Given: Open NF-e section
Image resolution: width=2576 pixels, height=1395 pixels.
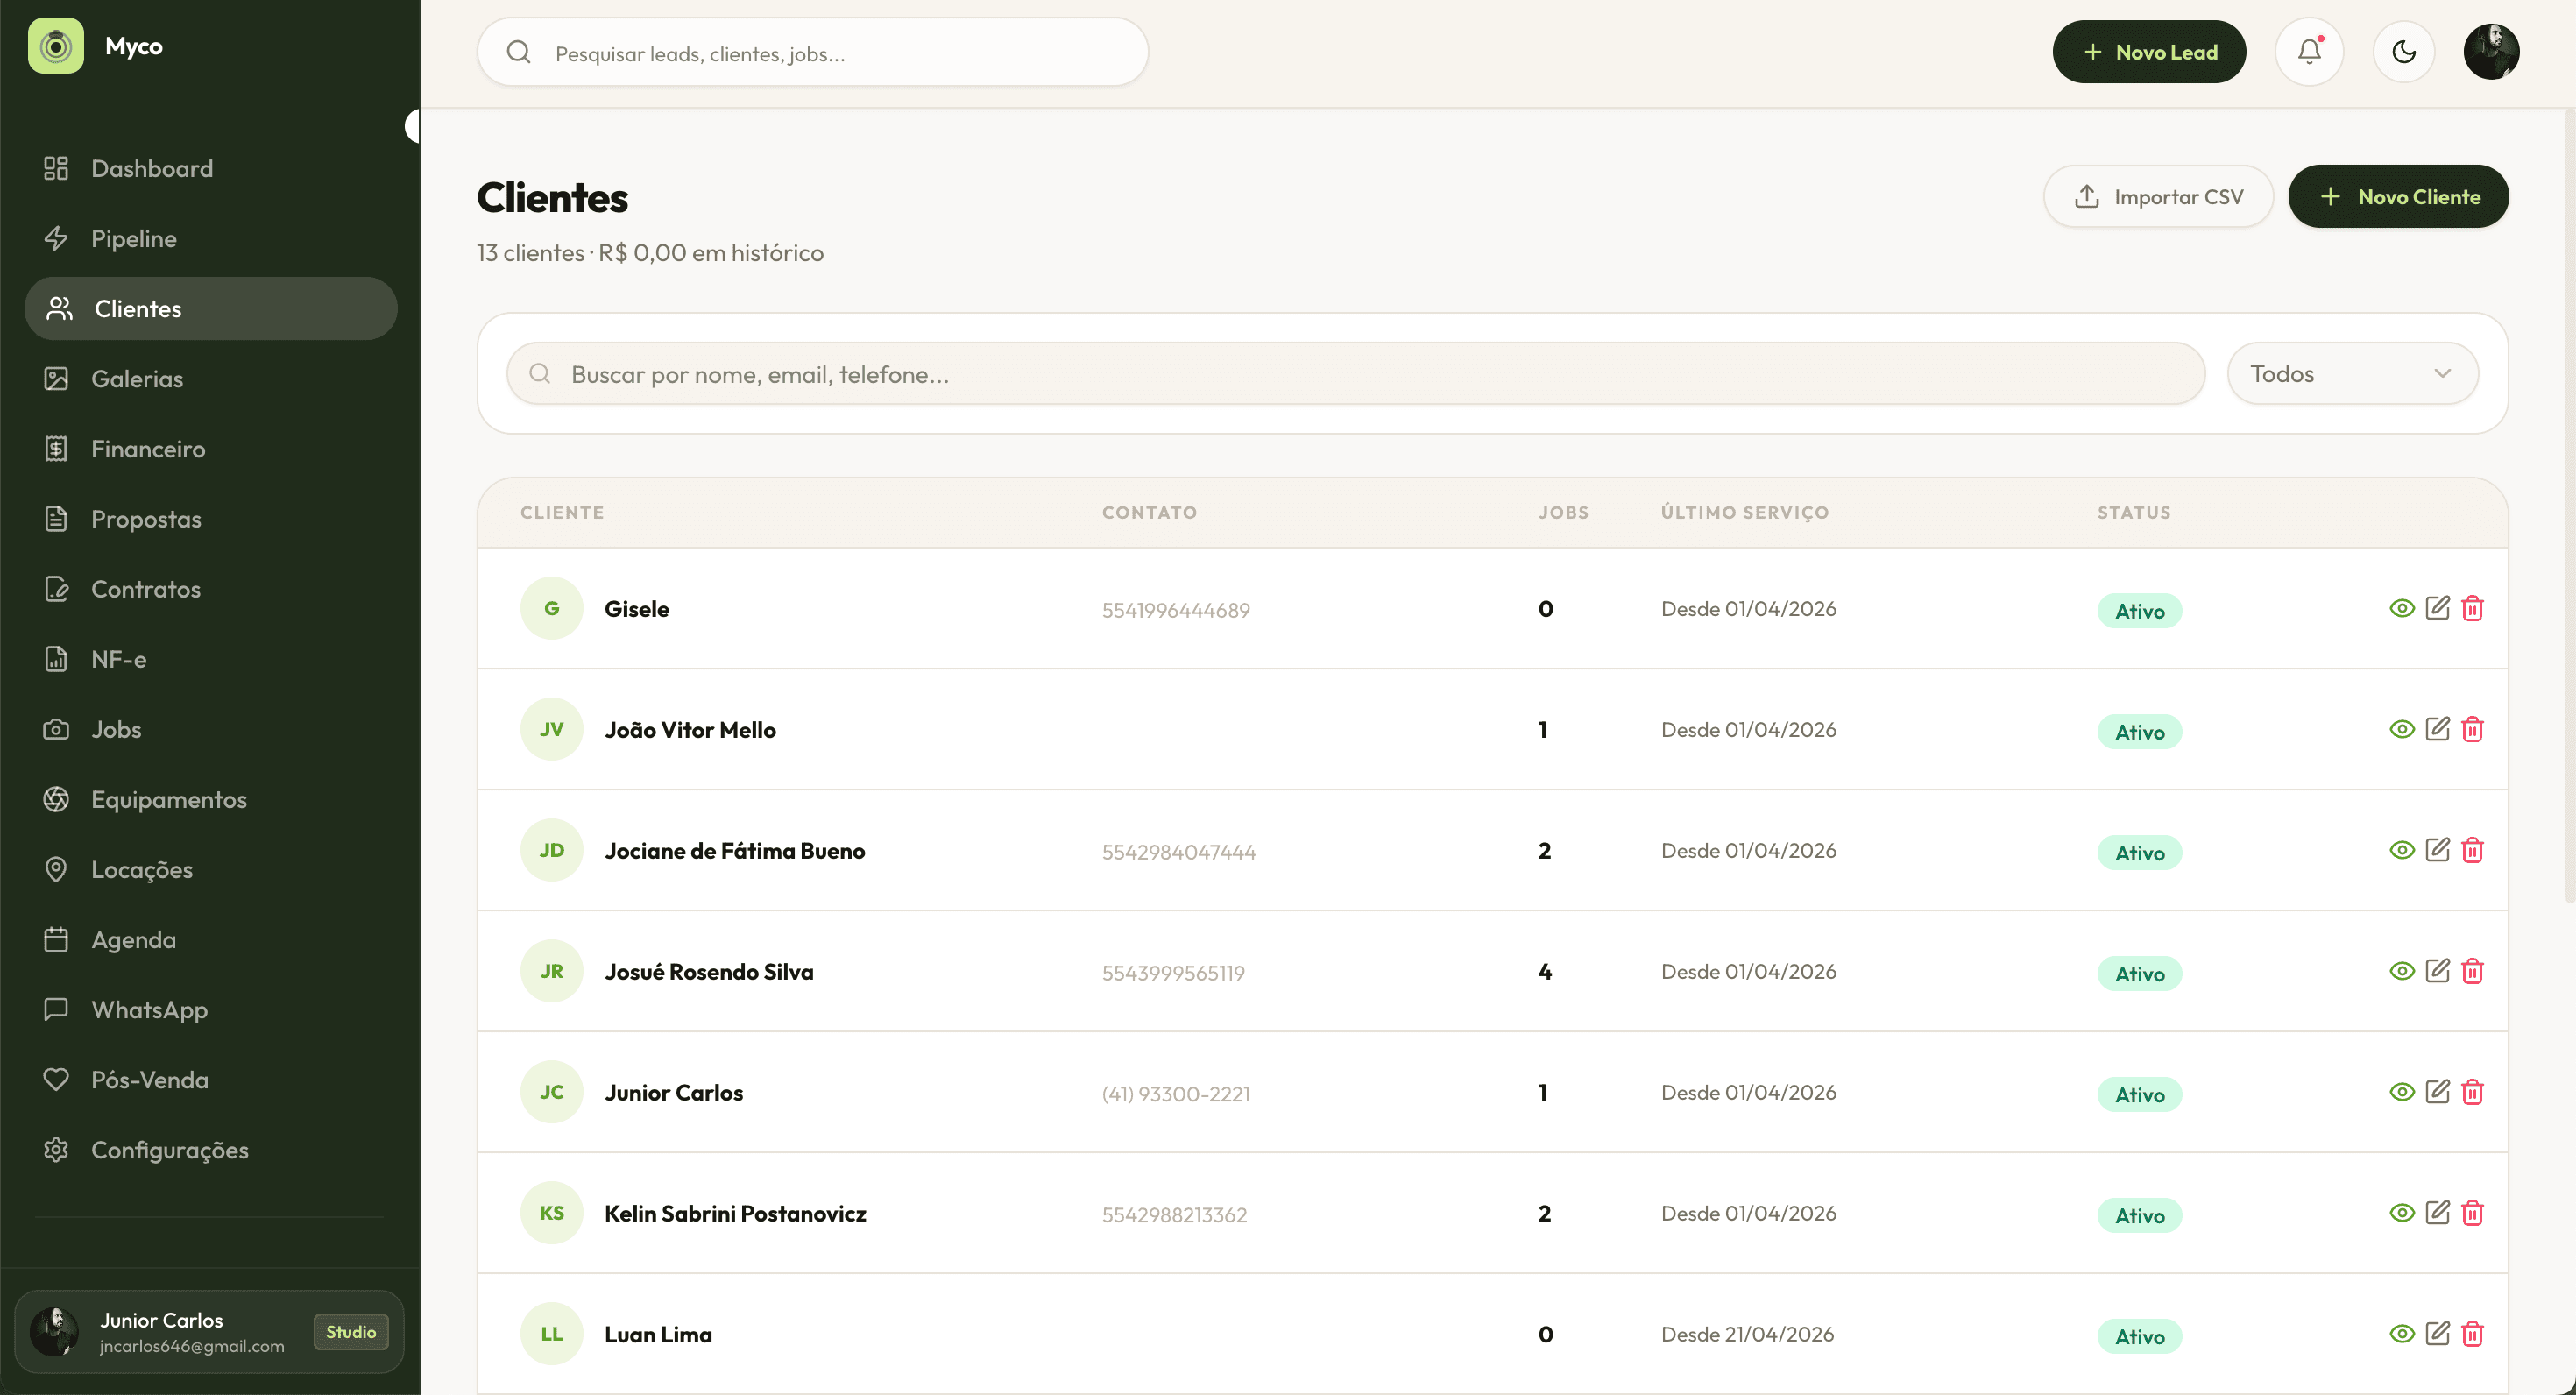Looking at the screenshot, I should tap(211, 659).
